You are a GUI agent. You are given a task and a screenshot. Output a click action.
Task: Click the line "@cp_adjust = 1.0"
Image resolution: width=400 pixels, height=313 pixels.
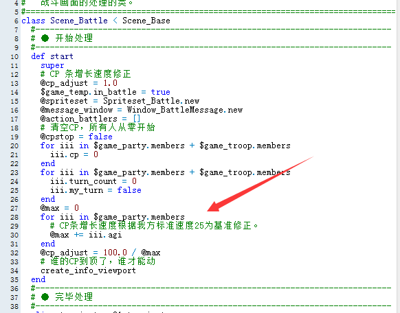[x=79, y=83]
